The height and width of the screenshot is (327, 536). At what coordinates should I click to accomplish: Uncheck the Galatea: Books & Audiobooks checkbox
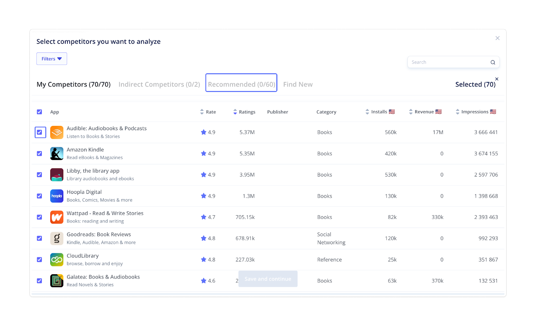40,281
